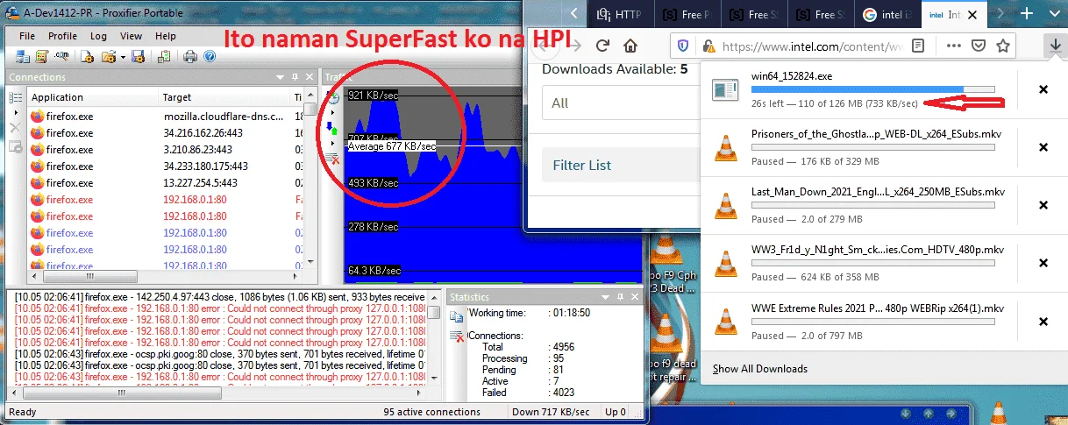Expand the open profile dropdown arrow
The image size is (1068, 425).
point(123,56)
